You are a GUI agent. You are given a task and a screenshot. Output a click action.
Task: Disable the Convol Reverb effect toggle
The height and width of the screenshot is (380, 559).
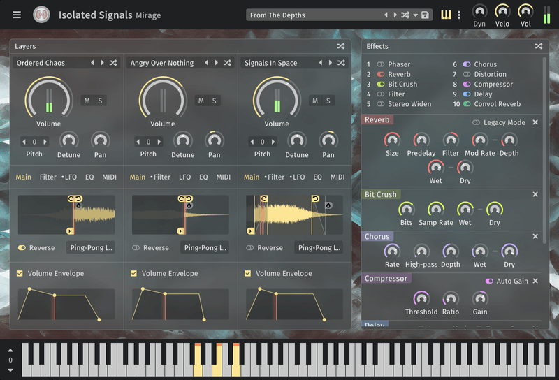tap(467, 104)
